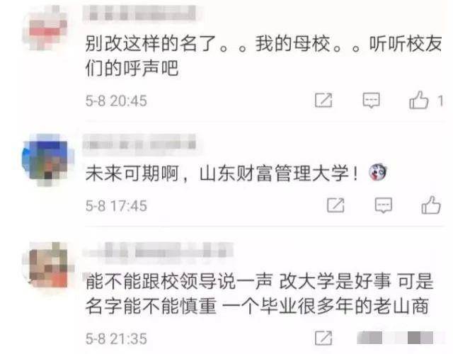Image resolution: width=453 pixels, height=354 pixels.
Task: Open the blue avatar of second commenter
Action: [x=47, y=160]
